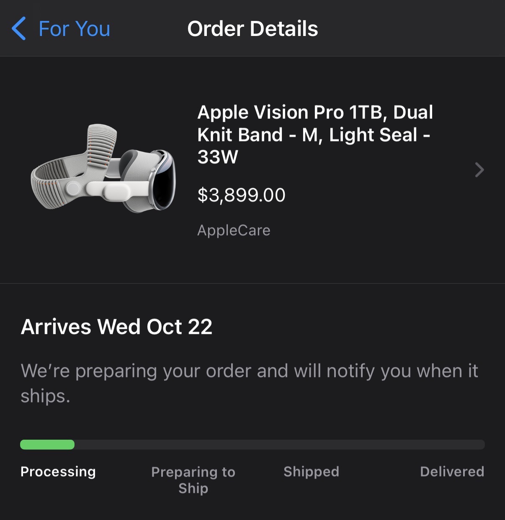Select the Delivered status step
The image size is (505, 520).
(x=452, y=471)
